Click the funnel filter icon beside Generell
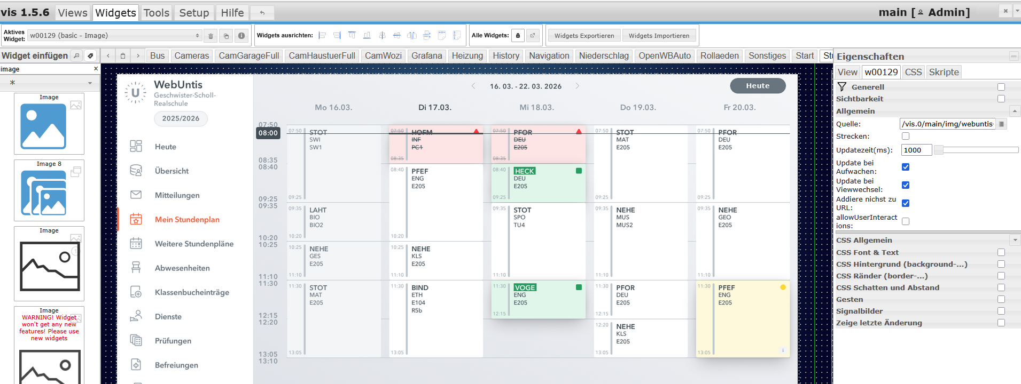This screenshot has width=1021, height=384. (842, 87)
